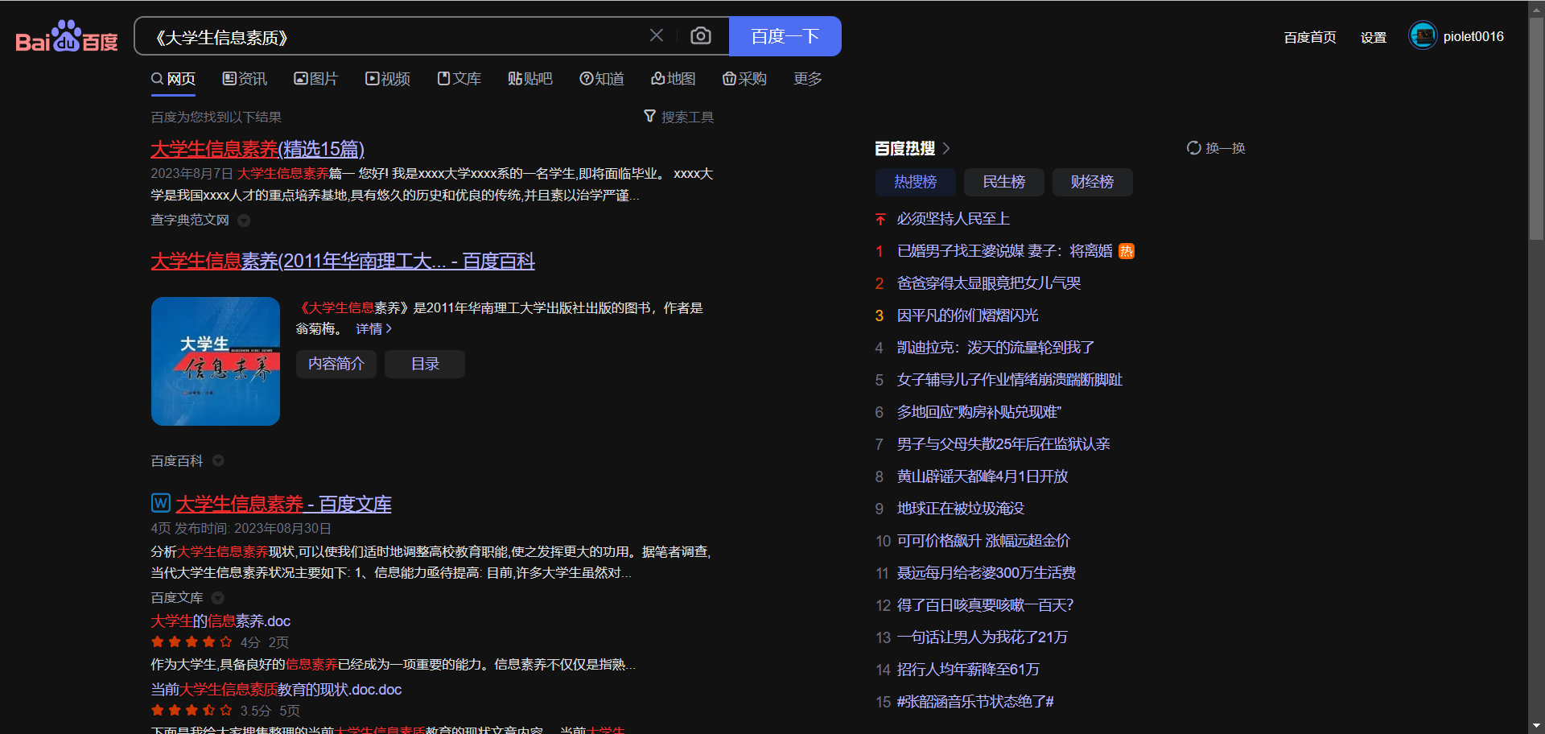The height and width of the screenshot is (734, 1545).
Task: Open hot topic 爸爸穿得太显眼把女儿气哭
Action: pyautogui.click(x=989, y=283)
